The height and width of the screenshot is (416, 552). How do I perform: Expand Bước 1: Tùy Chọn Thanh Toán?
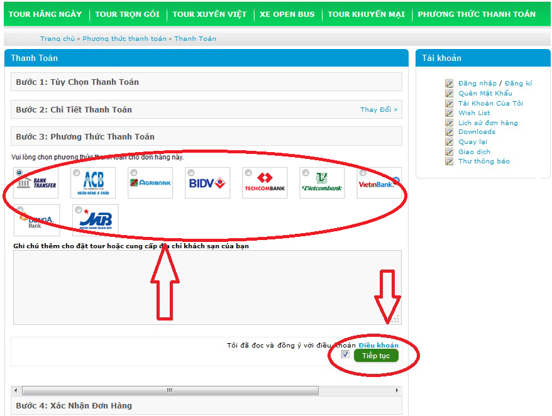point(77,82)
